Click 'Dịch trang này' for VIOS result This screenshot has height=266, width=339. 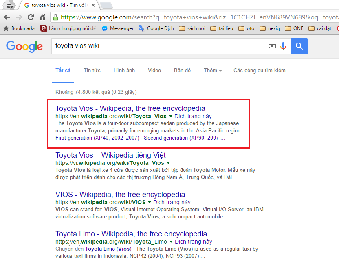tap(172, 202)
